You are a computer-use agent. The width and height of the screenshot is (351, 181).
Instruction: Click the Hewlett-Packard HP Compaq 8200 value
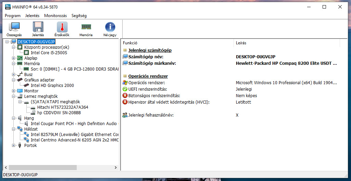click(286, 63)
